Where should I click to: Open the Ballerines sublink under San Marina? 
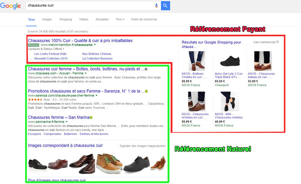[71, 134]
